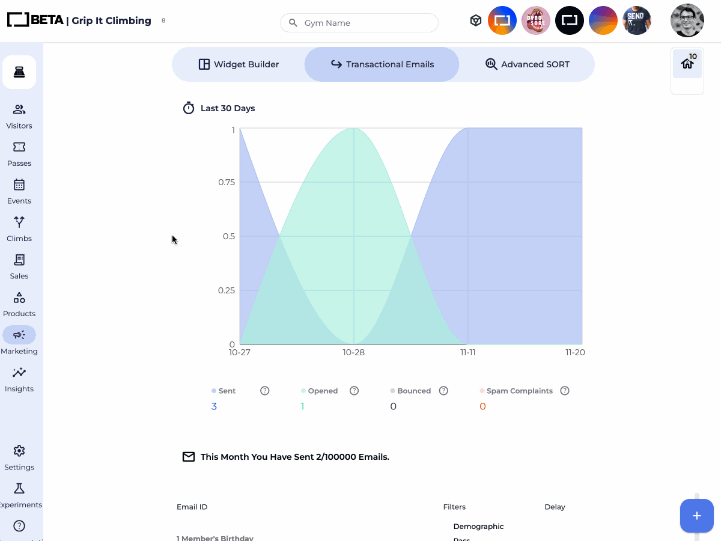This screenshot has width=721, height=541.
Task: Go to Passes in the sidebar
Action: click(19, 154)
